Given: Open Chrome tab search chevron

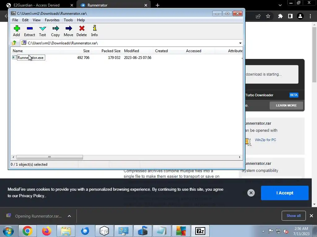Looking at the screenshot, I should click(280, 5).
